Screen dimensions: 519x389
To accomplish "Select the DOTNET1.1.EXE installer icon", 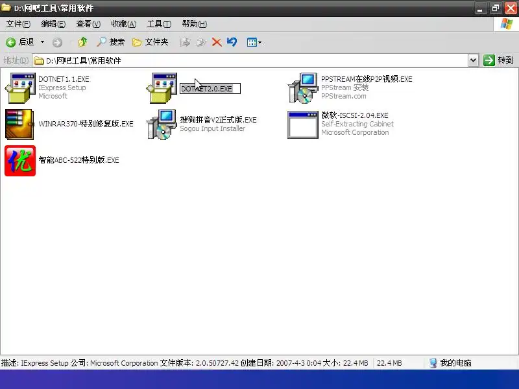I will 20,88.
